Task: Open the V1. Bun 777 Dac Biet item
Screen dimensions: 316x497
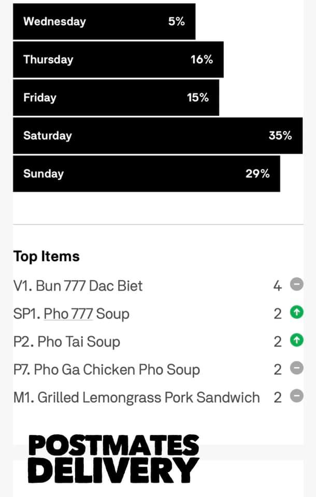Action: (x=78, y=286)
